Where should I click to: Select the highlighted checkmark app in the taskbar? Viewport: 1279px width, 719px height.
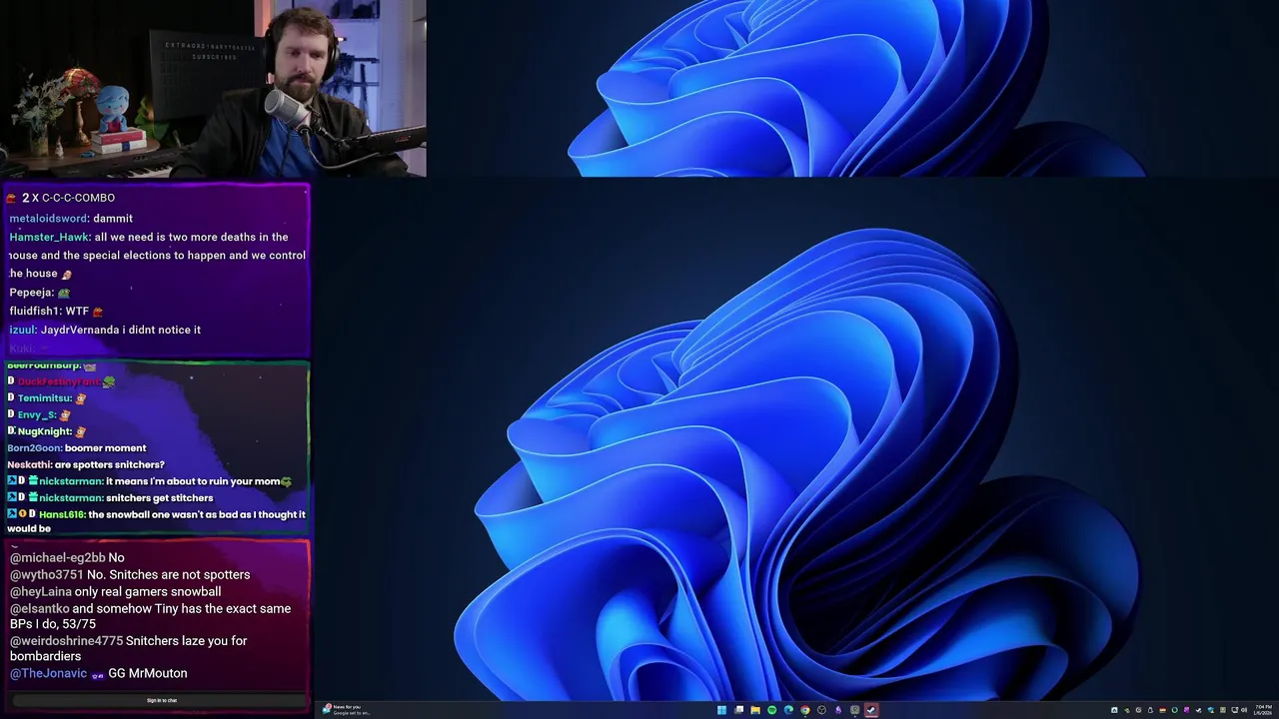[x=871, y=710]
